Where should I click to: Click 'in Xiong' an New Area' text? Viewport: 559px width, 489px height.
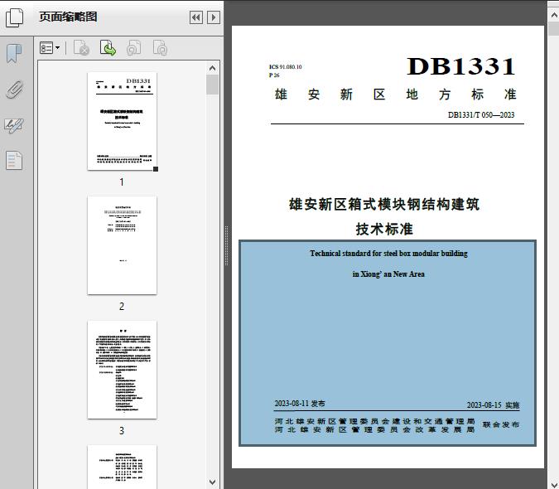coord(388,274)
